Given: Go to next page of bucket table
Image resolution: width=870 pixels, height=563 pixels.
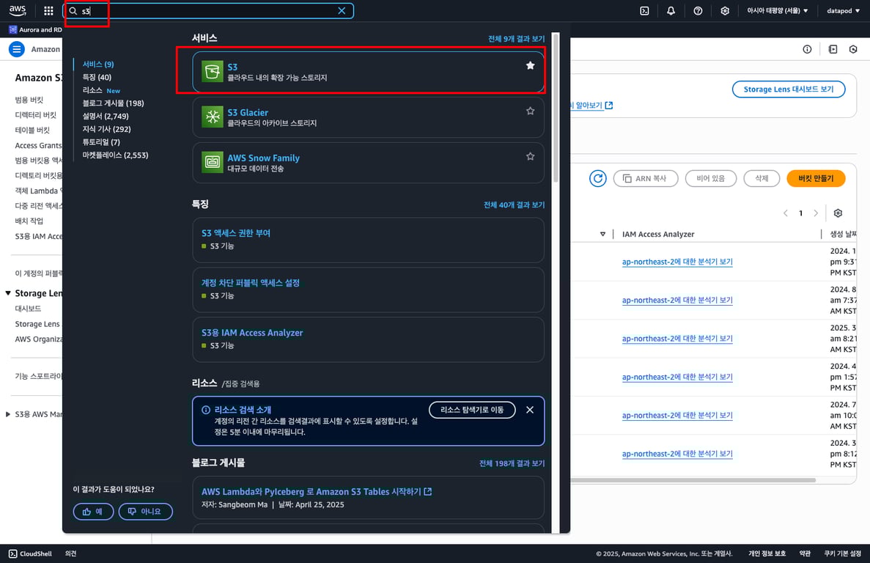Looking at the screenshot, I should [x=816, y=213].
